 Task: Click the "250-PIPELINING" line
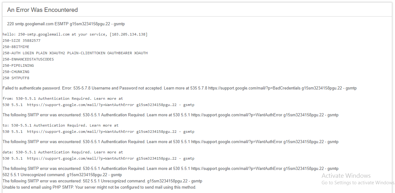tap(18, 65)
